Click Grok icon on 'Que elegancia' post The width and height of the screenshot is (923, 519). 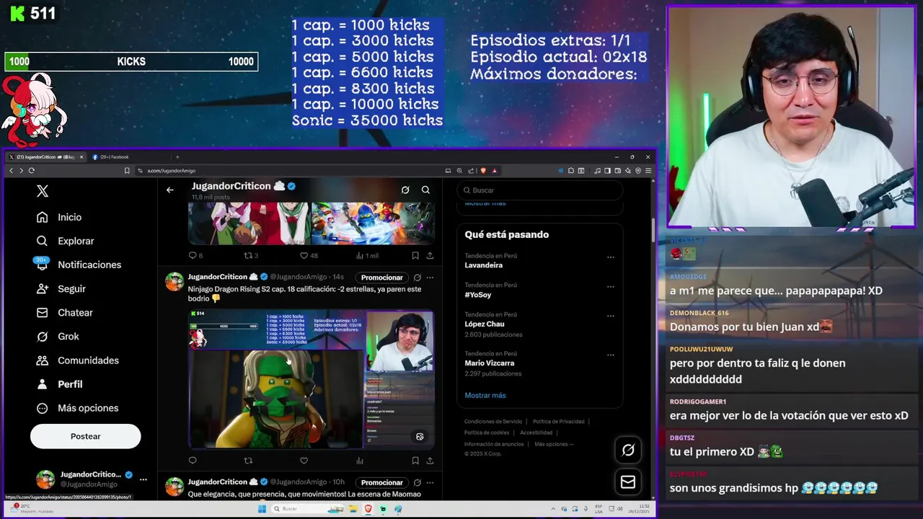coord(417,482)
